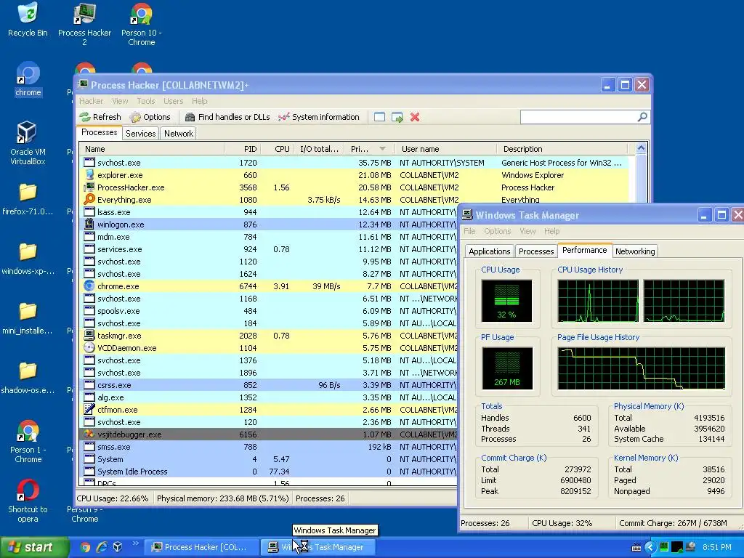Click the User name column header
744x558 pixels.
click(x=446, y=149)
